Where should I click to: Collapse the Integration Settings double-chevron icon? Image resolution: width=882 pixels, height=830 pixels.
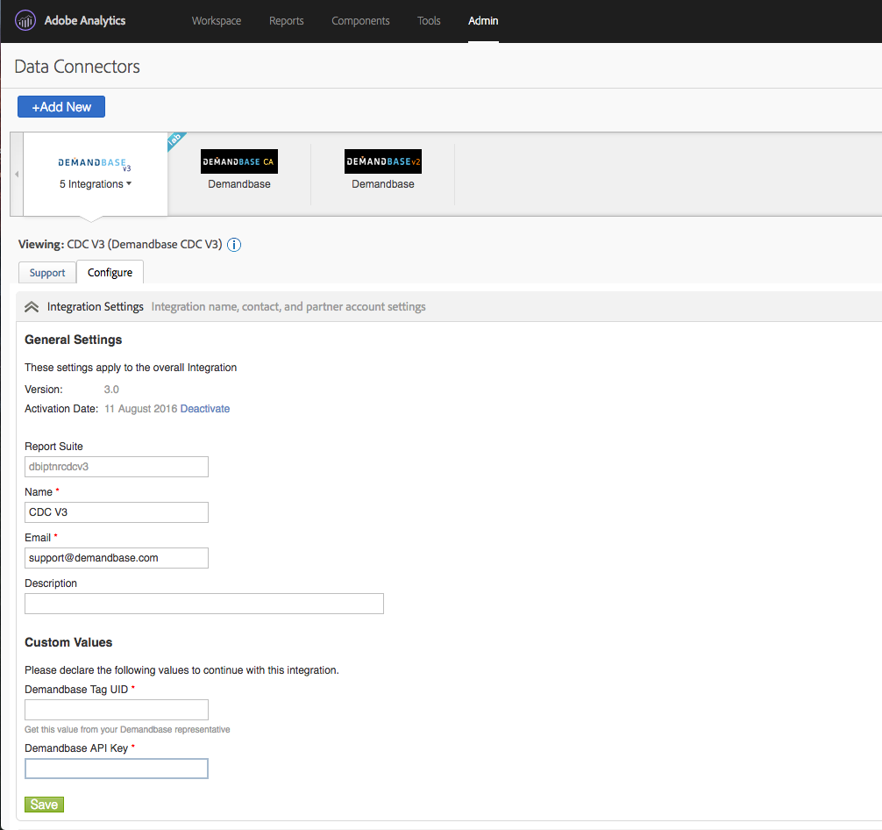(32, 307)
